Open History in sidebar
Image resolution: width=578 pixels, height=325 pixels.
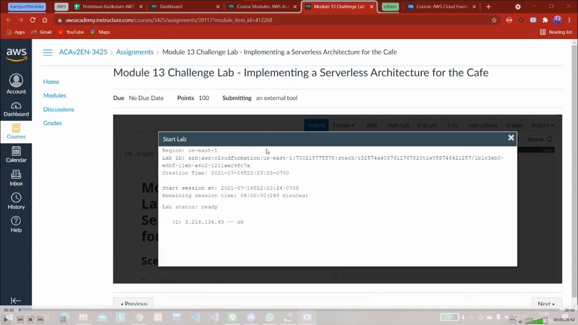[x=16, y=201]
